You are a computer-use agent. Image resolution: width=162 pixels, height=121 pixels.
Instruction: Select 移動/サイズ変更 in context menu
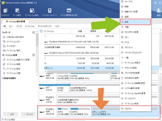coord(136,12)
